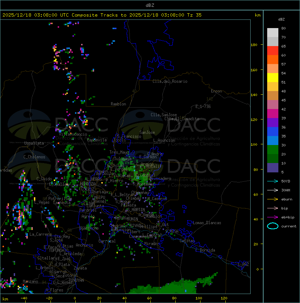
Task: Click the Zapata map label
Action: pyautogui.click(x=80, y=268)
